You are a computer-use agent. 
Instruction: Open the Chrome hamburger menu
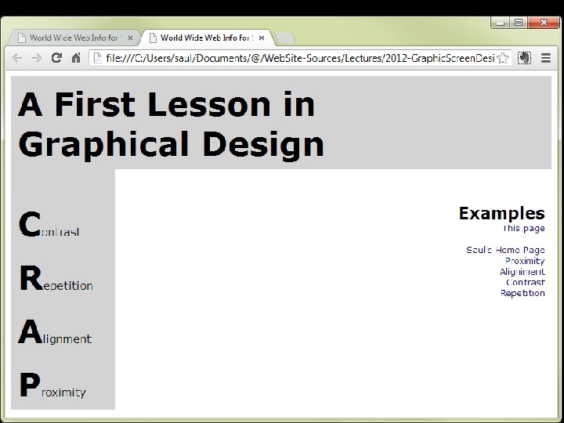[x=546, y=58]
